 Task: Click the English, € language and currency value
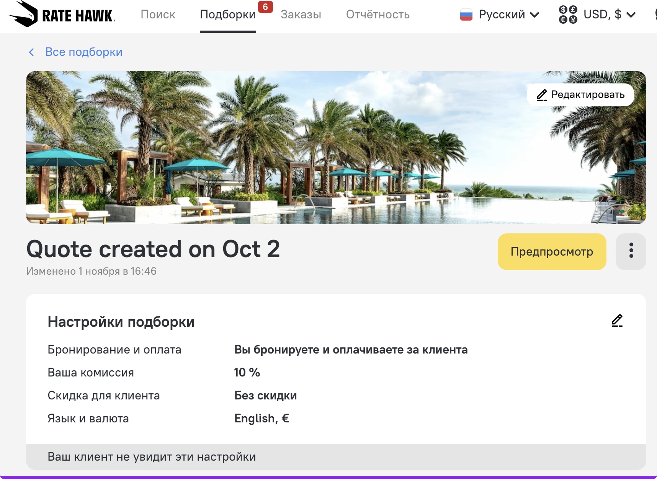(261, 419)
